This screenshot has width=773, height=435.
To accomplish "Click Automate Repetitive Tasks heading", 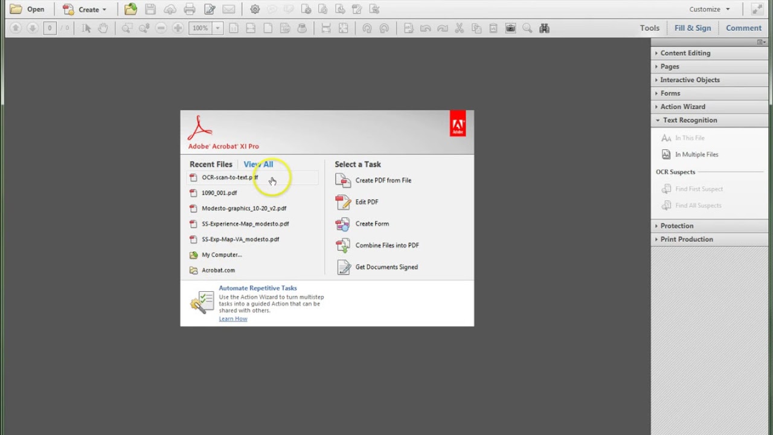I will [x=258, y=288].
